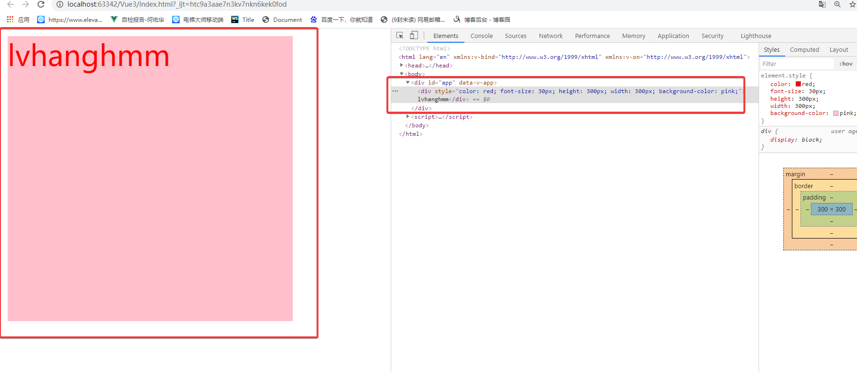This screenshot has width=857, height=372.
Task: Toggle the device toolbar icon
Action: (414, 36)
